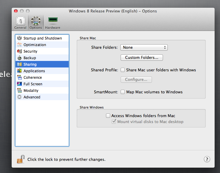Select the Coherence list row
This screenshot has height=173, width=220.
click(x=42, y=77)
